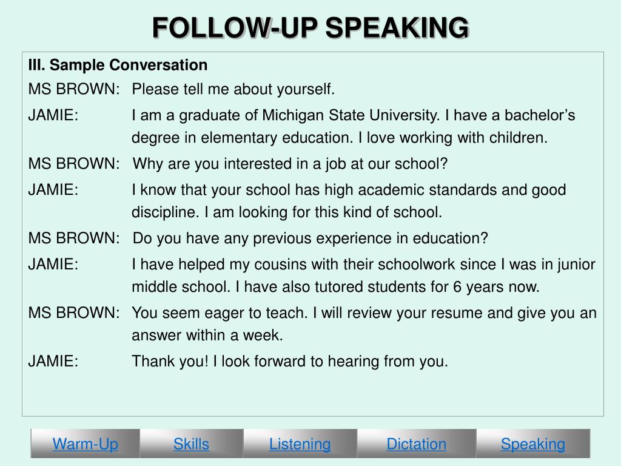The height and width of the screenshot is (466, 621).
Task: Click 'helped my cousins with their schoolwork' line
Action: click(364, 265)
